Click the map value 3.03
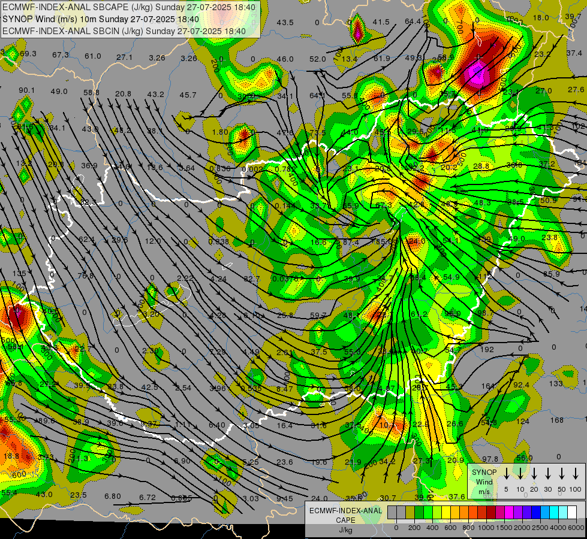The width and height of the screenshot is (587, 539). (x=251, y=498)
